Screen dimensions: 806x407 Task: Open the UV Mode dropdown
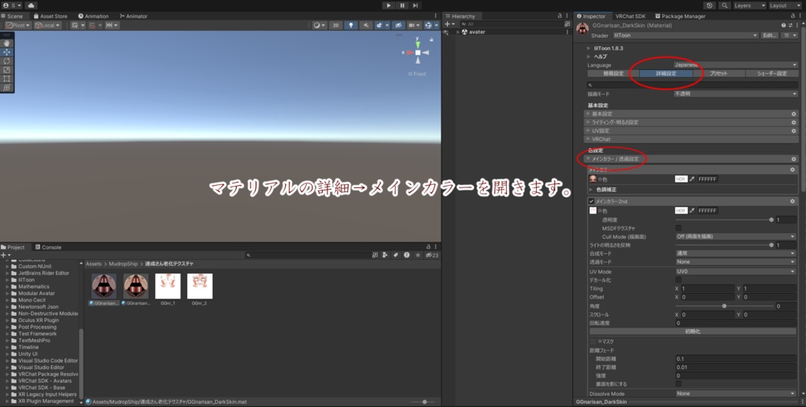(x=736, y=272)
